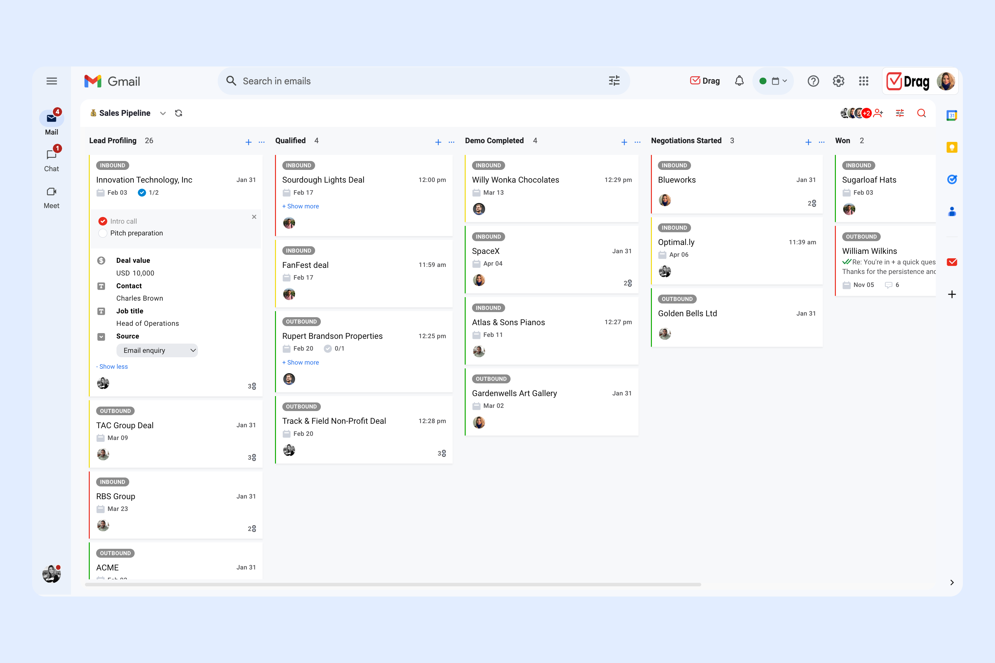Expand Rupert Brandson Properties Show more
Screen dimensions: 995x663
pyautogui.click(x=301, y=362)
